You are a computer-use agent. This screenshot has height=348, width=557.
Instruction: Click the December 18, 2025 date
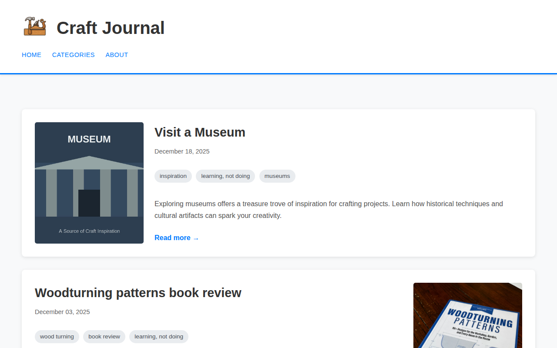tap(182, 151)
